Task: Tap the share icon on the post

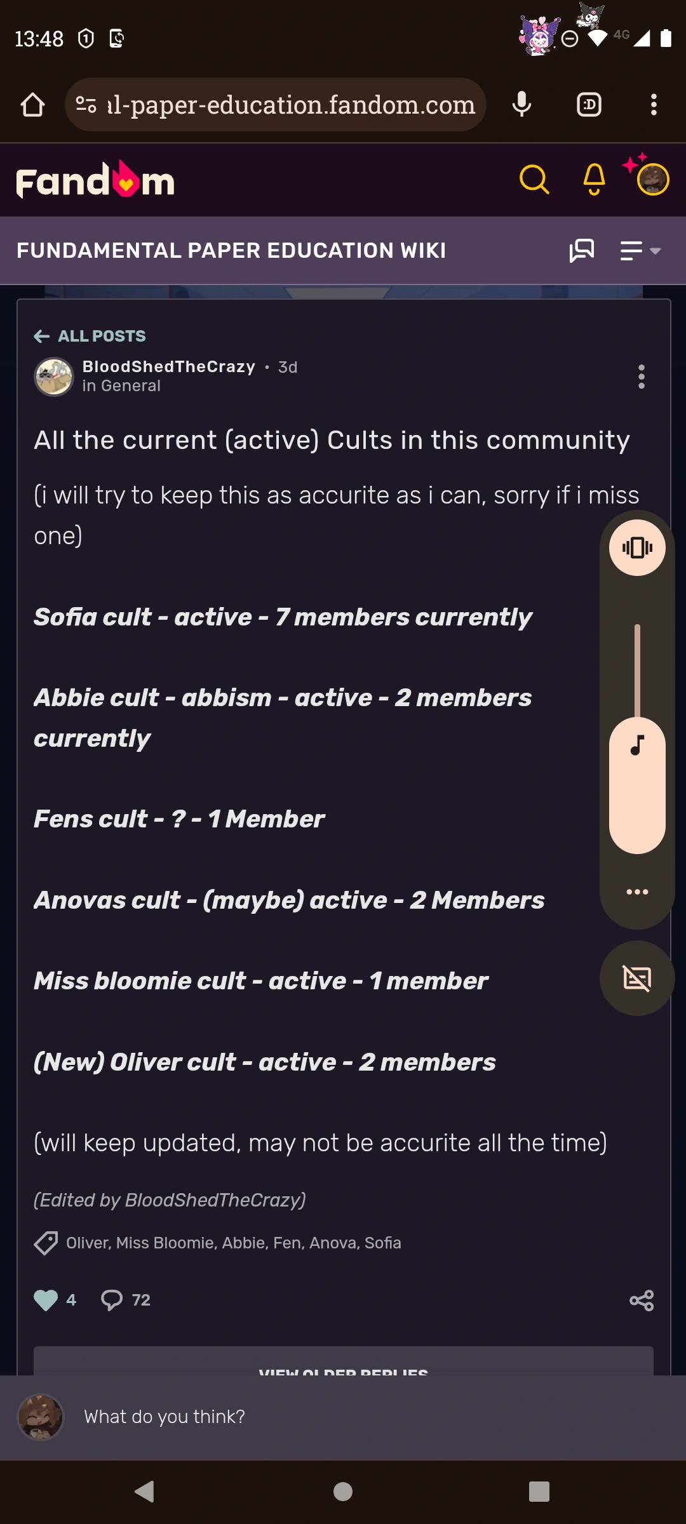Action: pos(642,1300)
